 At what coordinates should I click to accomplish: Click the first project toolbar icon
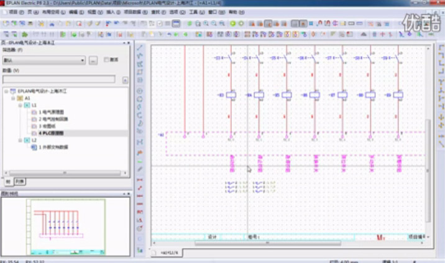[x=6, y=23]
